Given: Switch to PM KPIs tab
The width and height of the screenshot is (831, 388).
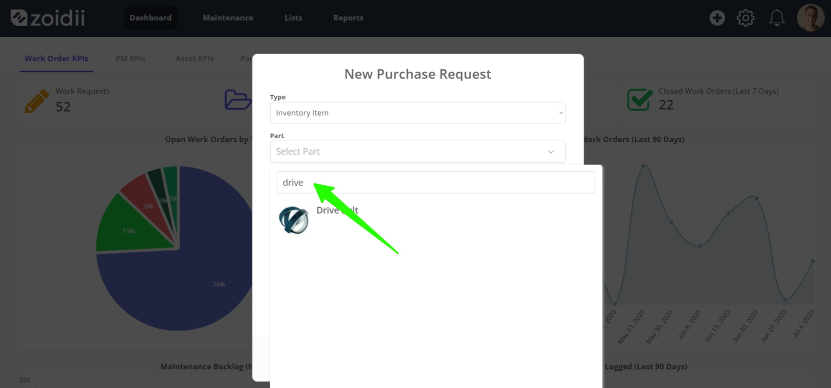Looking at the screenshot, I should (x=130, y=58).
